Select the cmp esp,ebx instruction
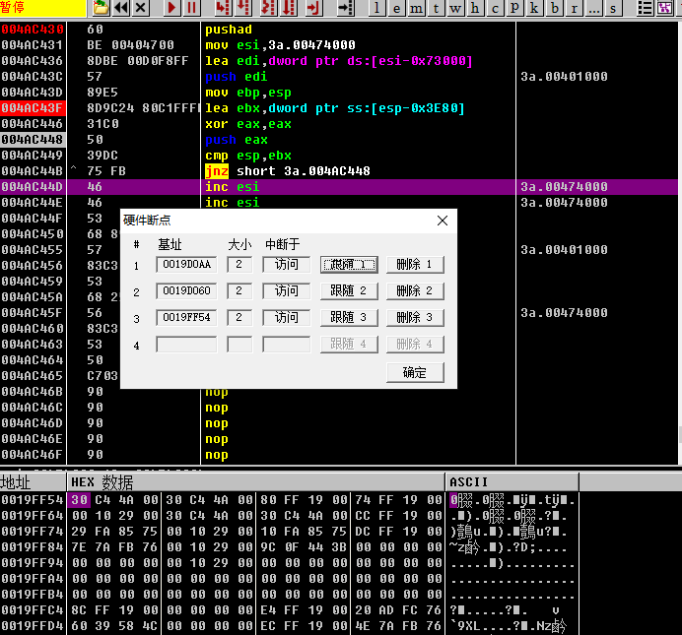 248,156
